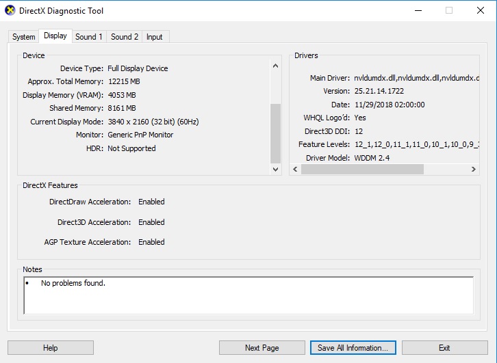The width and height of the screenshot is (497, 363).
Task: Go to the Input tab
Action: [x=154, y=37]
